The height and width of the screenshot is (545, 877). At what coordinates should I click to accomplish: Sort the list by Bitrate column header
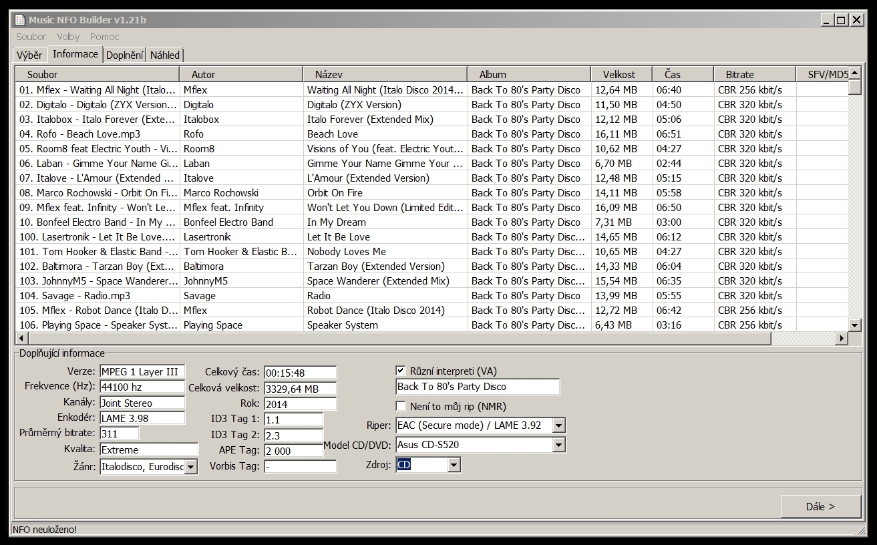point(739,74)
